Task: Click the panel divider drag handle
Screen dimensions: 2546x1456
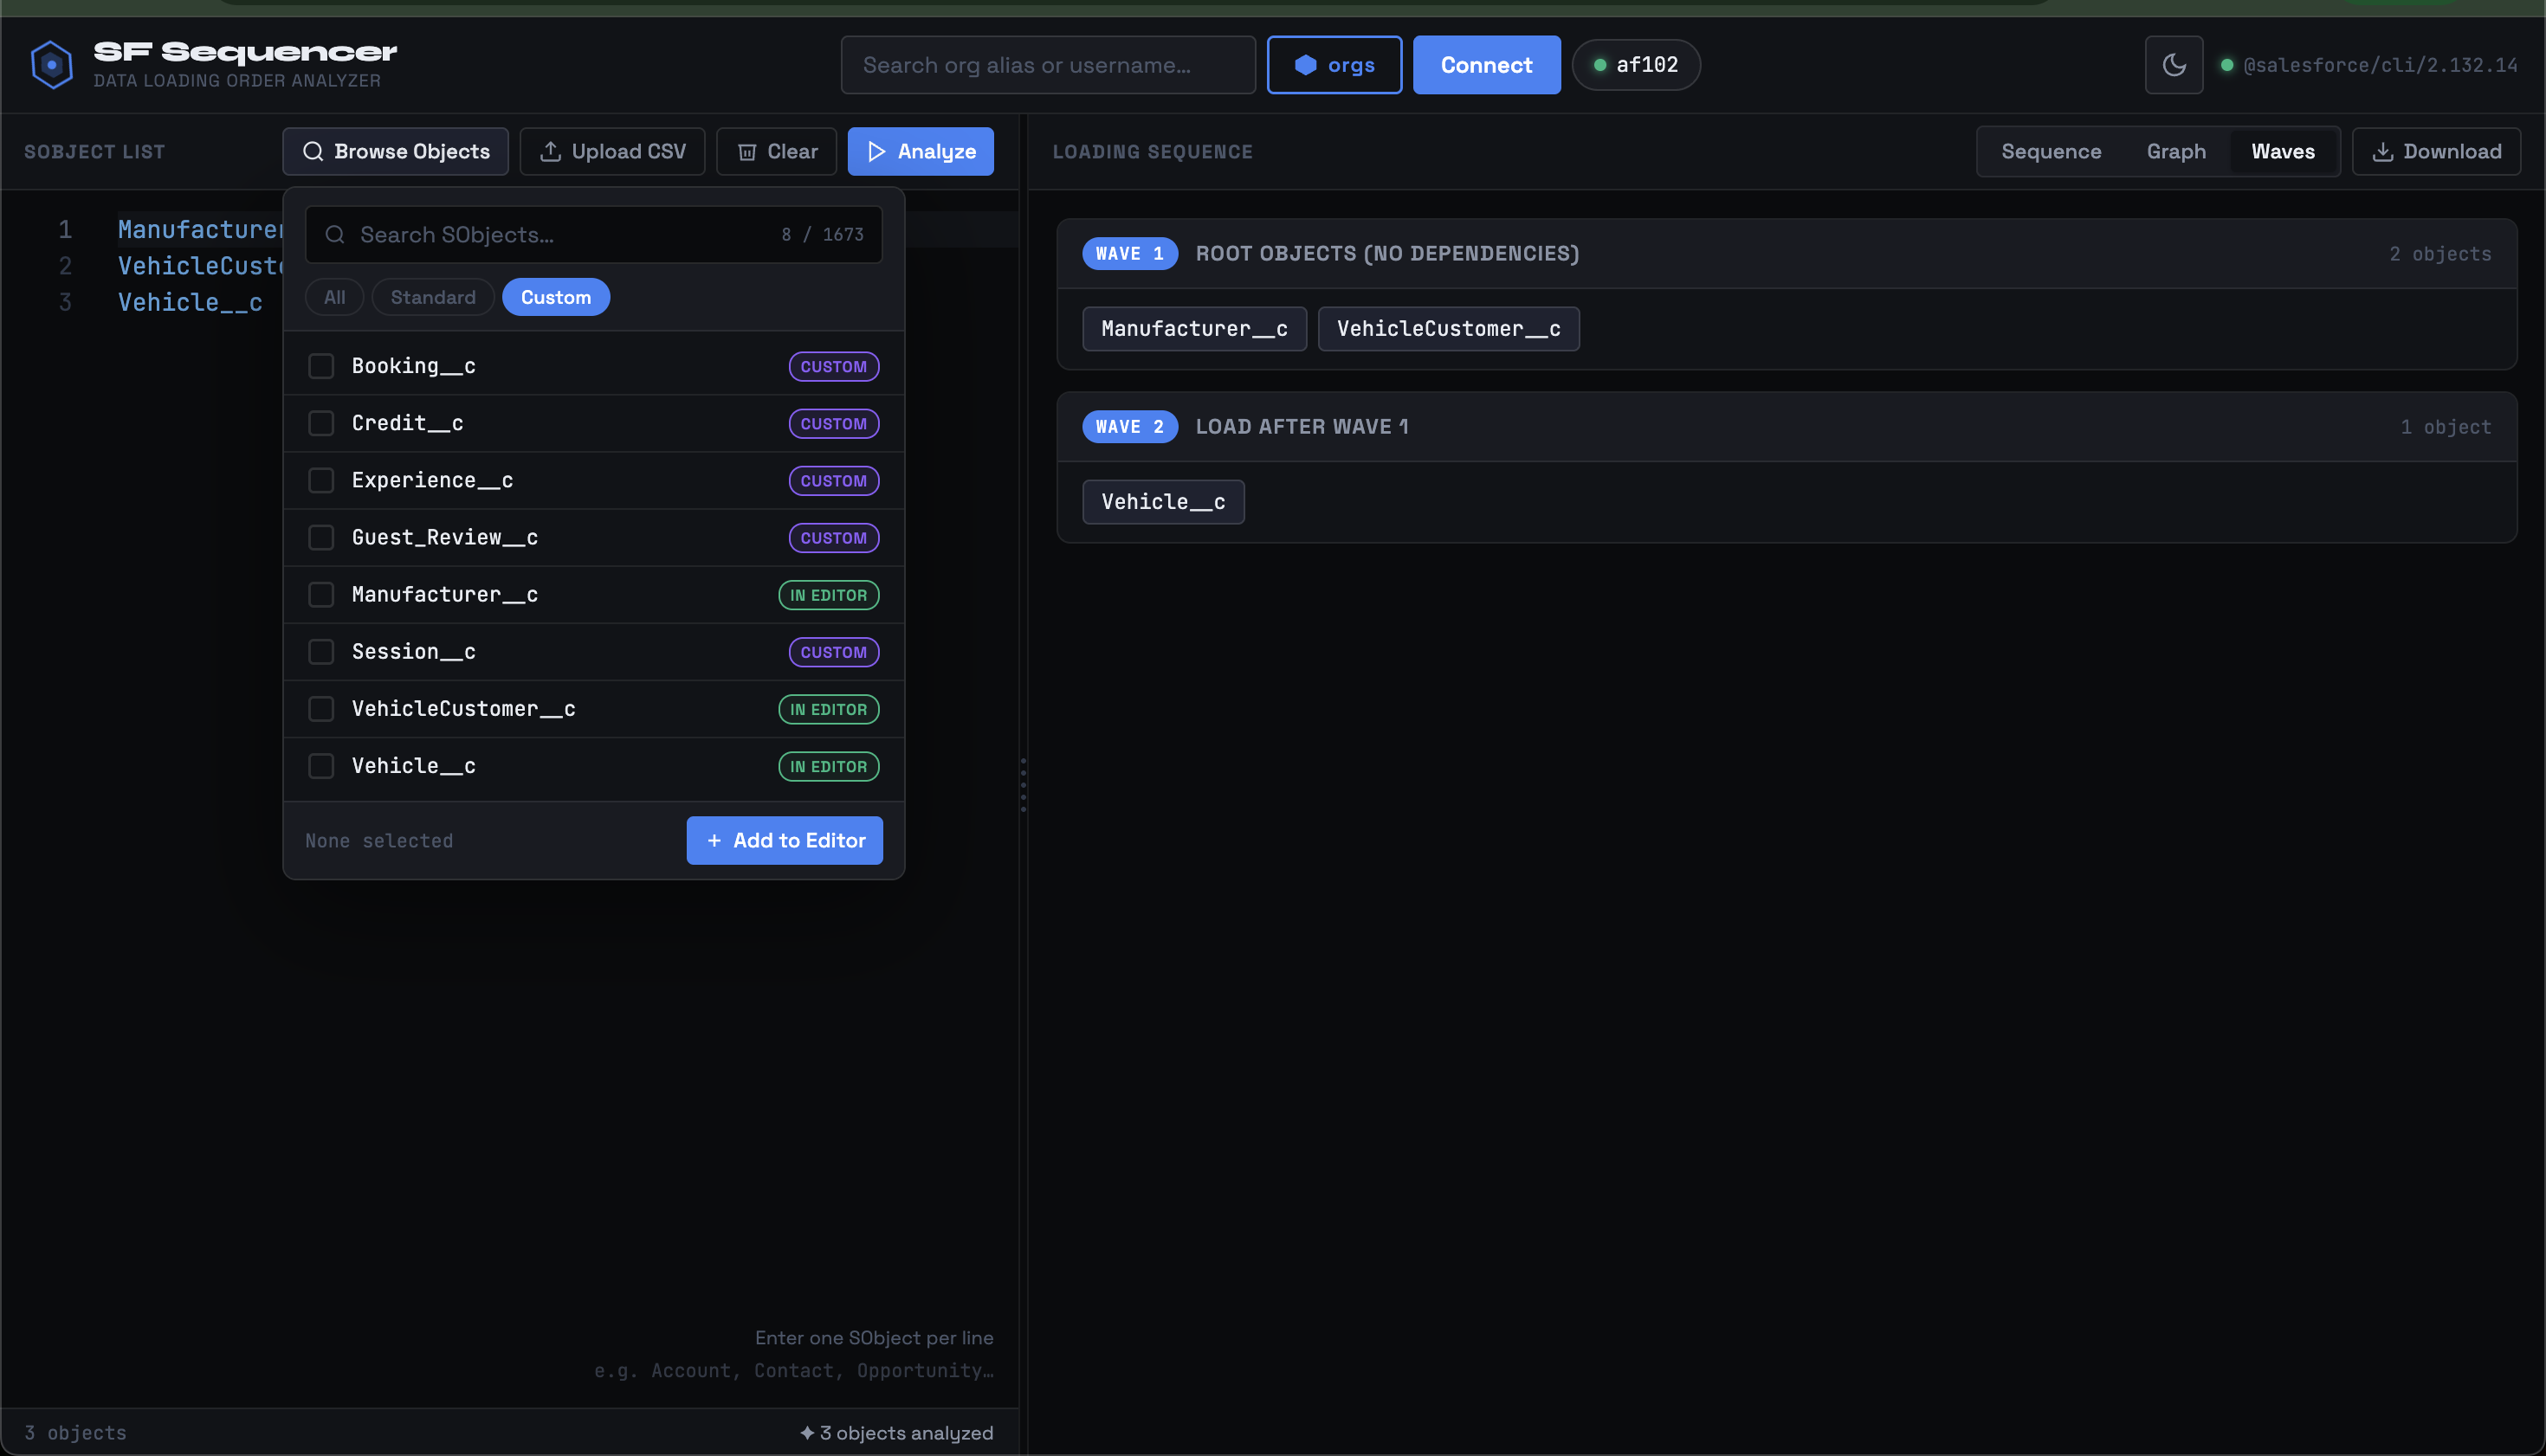Action: pos(1024,785)
